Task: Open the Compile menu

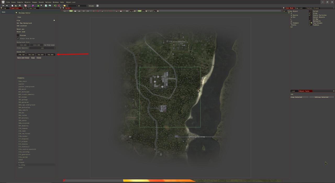Action: click(x=20, y=2)
